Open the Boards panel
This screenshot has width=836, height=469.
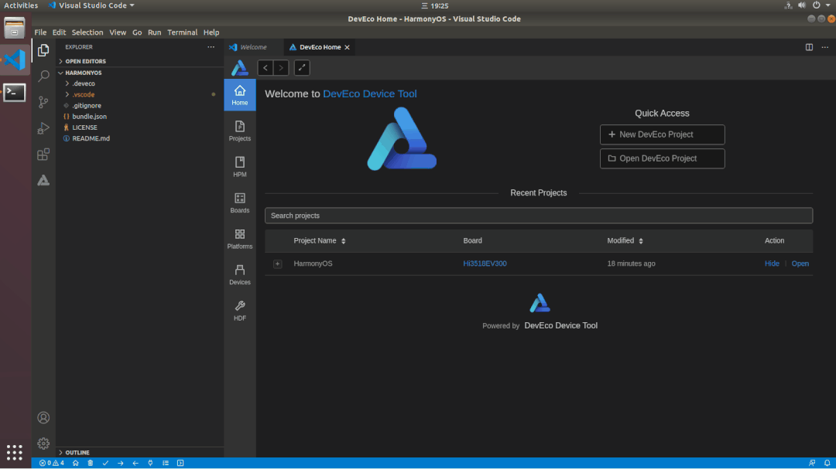click(x=240, y=201)
